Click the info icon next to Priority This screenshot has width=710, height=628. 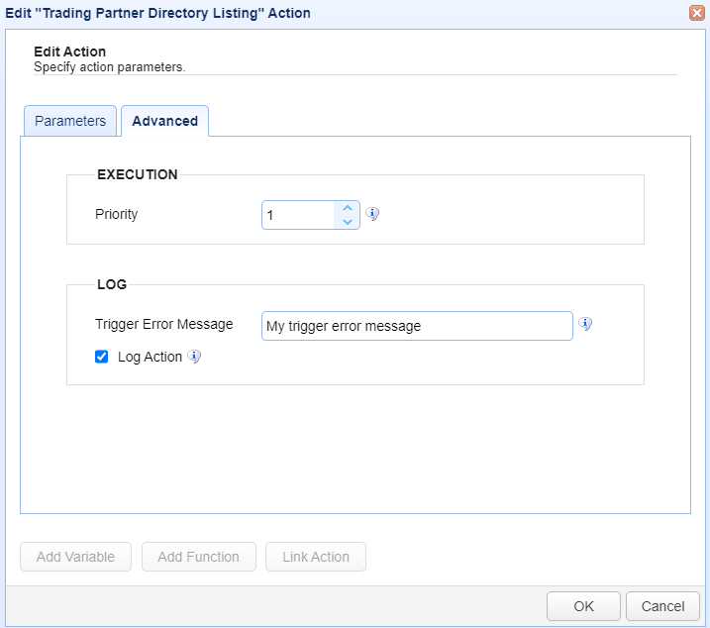(372, 213)
